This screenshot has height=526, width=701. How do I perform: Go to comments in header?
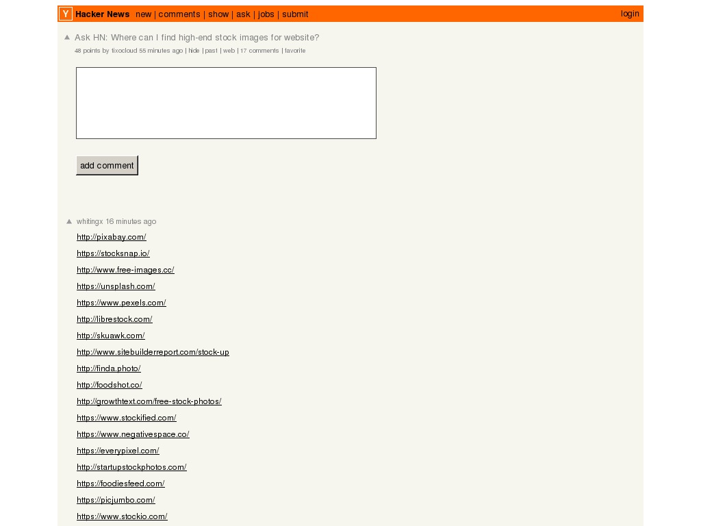pos(179,14)
